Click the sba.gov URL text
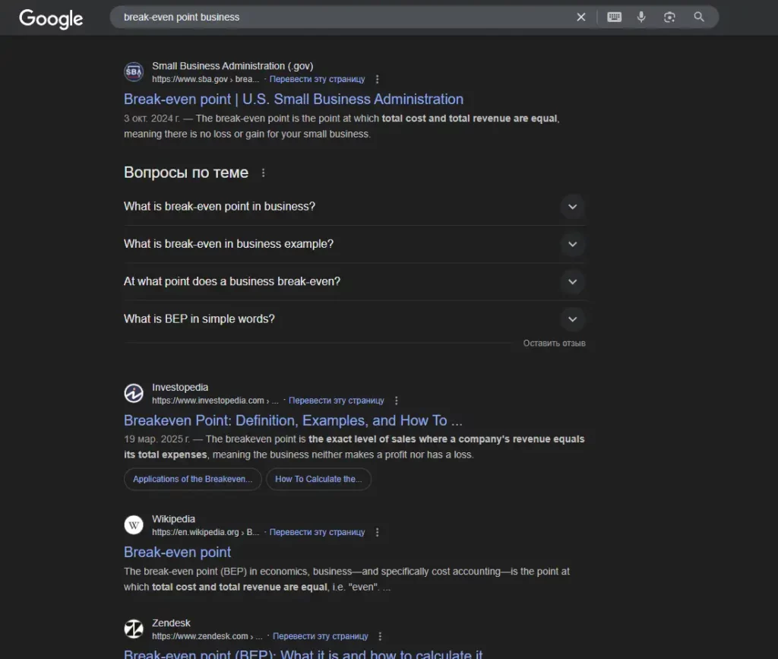 point(205,79)
